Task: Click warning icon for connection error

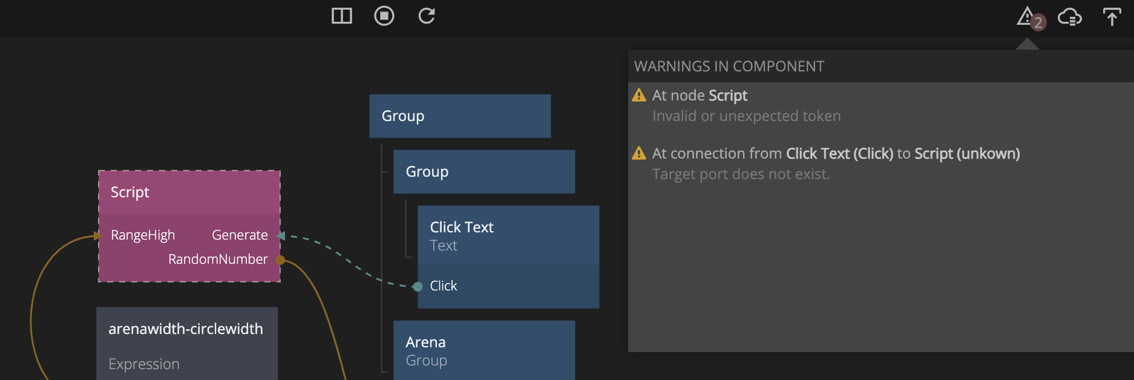Action: (639, 154)
